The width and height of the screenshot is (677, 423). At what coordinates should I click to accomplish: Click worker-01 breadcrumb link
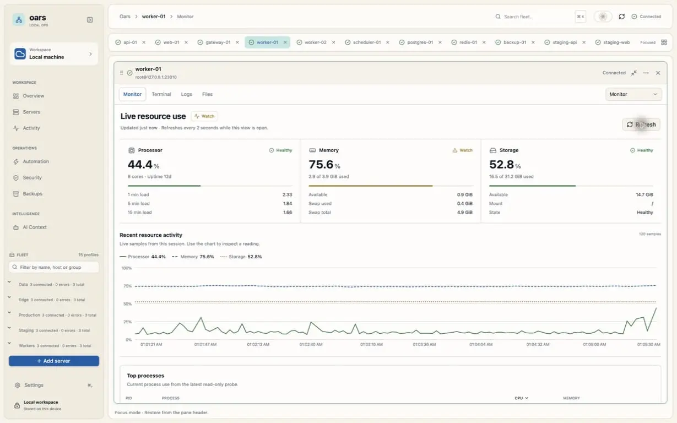point(154,17)
